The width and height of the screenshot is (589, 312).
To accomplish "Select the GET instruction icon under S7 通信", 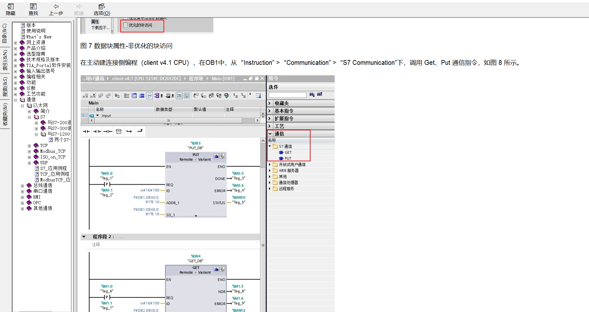I will [x=281, y=153].
